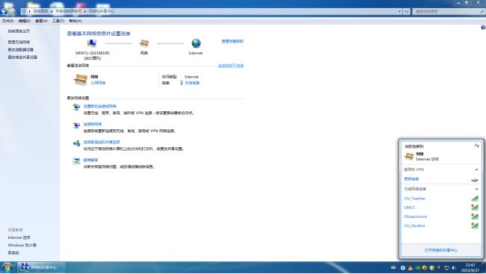486x274 pixels.
Task: Click signal bars icon beside ChinaUnicom
Action: pyautogui.click(x=475, y=216)
